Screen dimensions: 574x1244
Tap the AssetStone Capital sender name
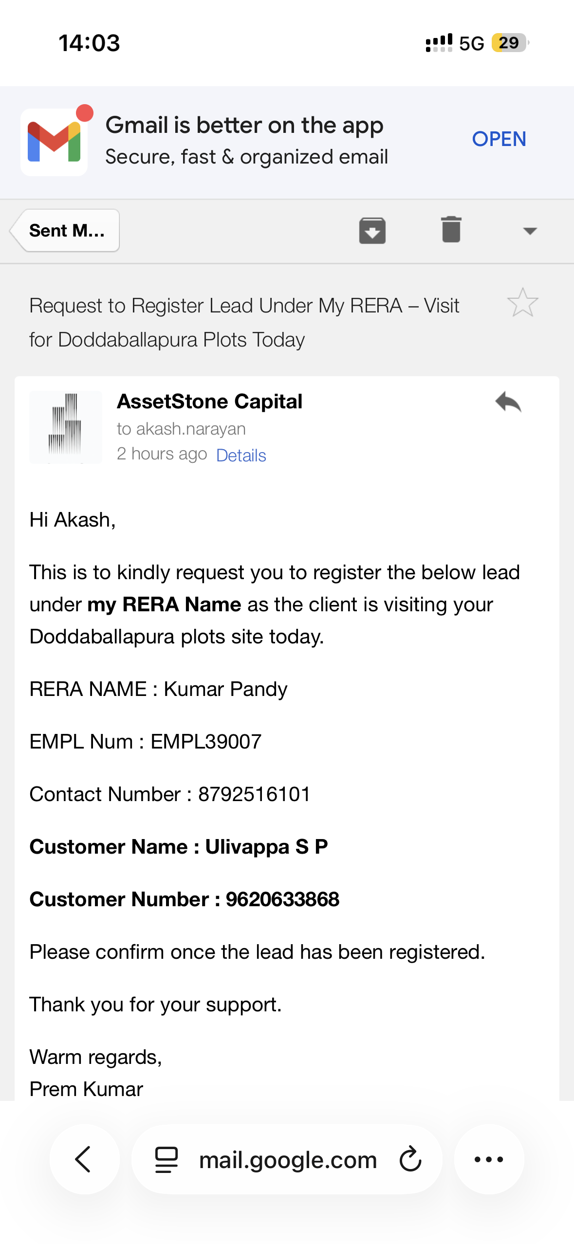209,402
